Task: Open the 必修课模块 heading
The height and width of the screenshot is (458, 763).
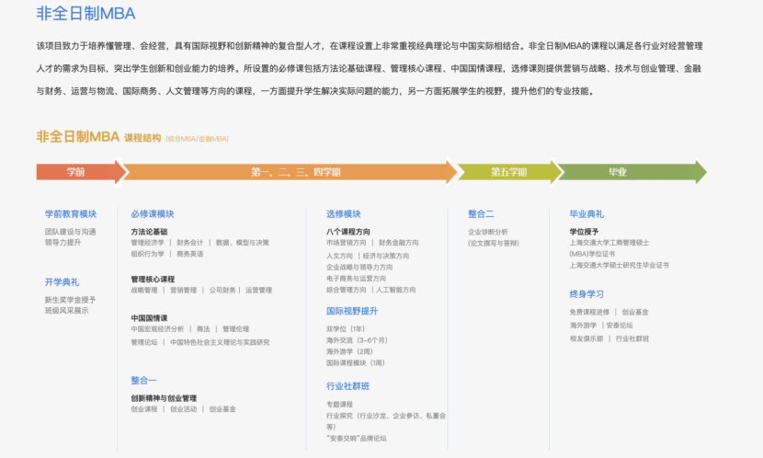Action: pyautogui.click(x=152, y=214)
